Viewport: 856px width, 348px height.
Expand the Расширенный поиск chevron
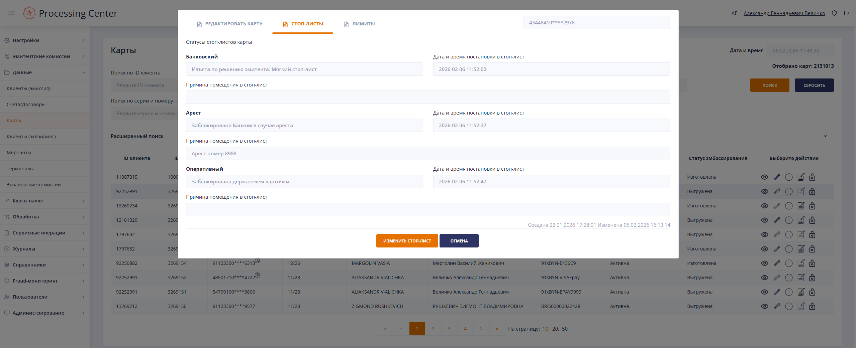click(825, 136)
